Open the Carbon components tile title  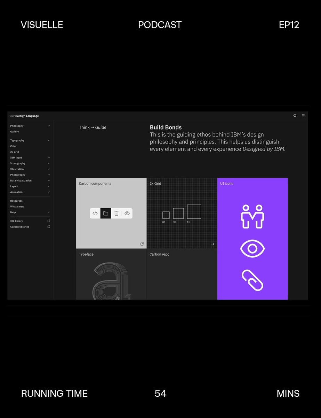pos(95,184)
